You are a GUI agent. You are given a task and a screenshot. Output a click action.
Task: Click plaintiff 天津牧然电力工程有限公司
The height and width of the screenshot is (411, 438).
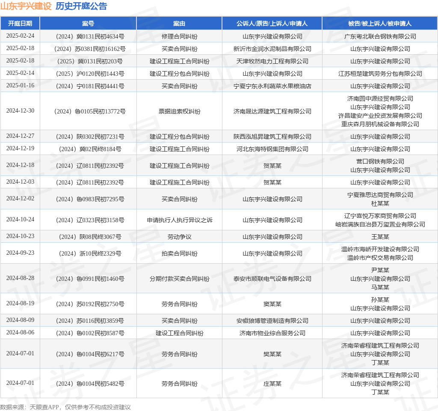pyautogui.click(x=272, y=62)
